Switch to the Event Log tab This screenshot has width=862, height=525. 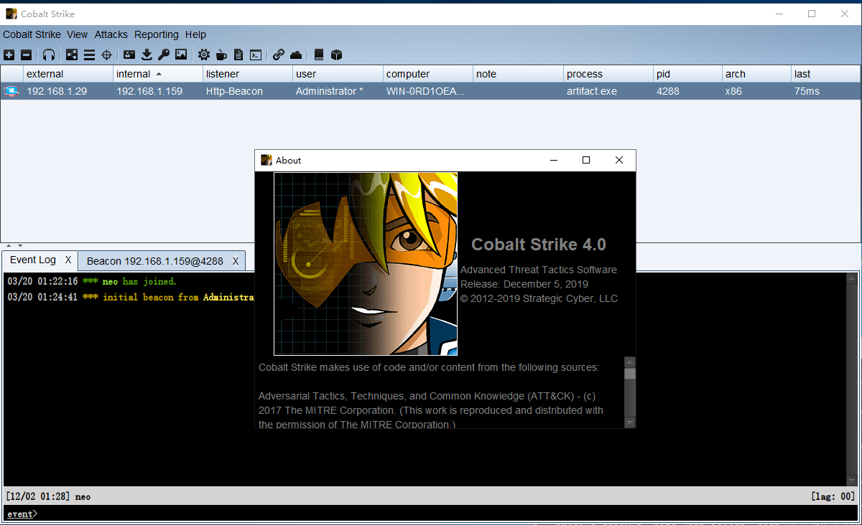click(x=33, y=260)
